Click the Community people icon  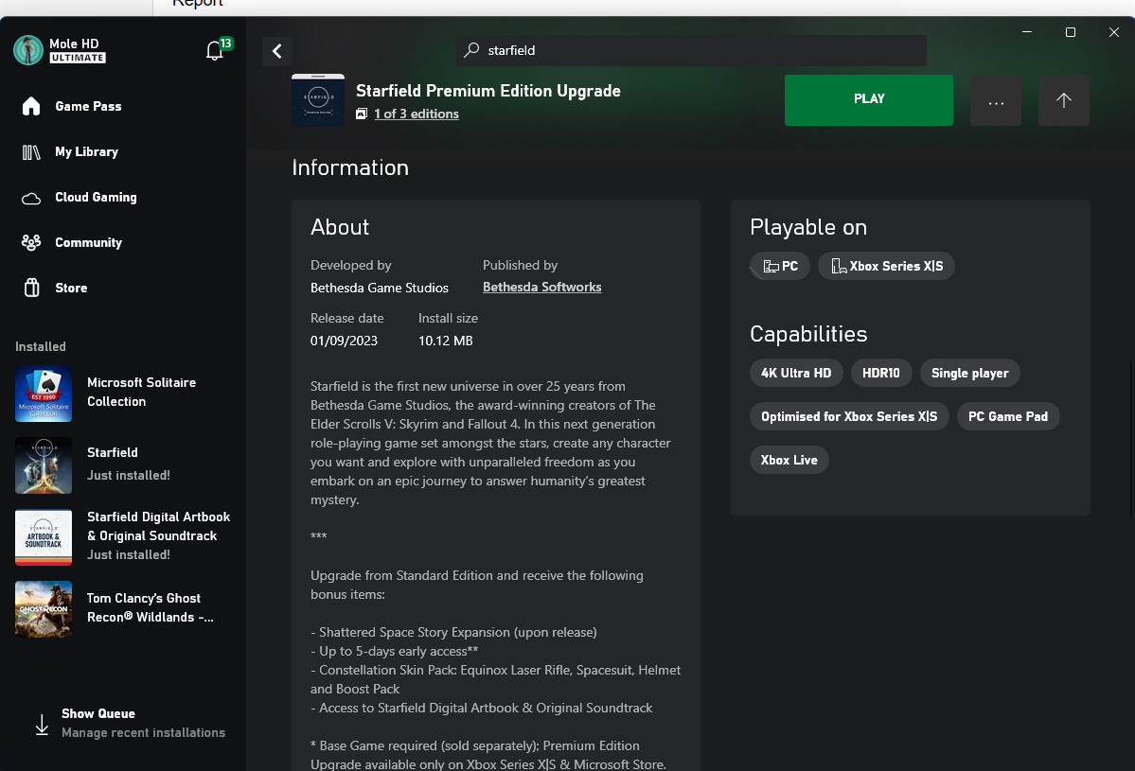click(x=31, y=242)
